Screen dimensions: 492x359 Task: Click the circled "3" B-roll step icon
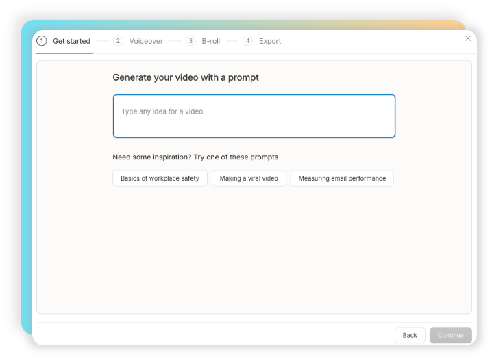point(191,41)
